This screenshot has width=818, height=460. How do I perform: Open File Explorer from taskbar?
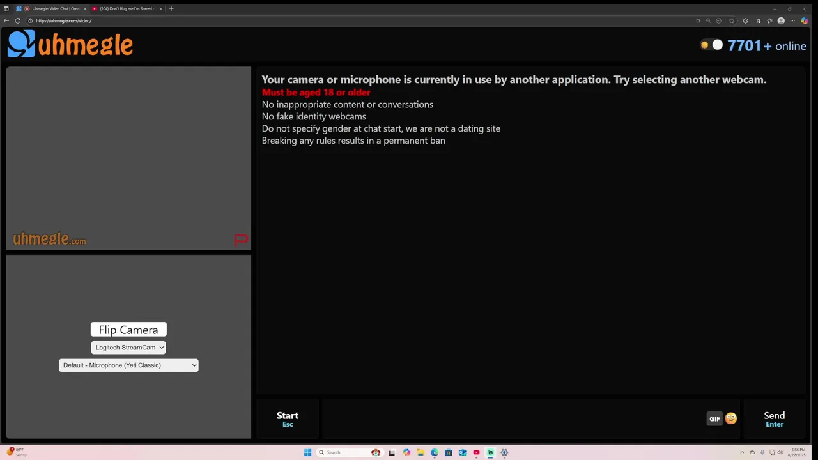421,452
